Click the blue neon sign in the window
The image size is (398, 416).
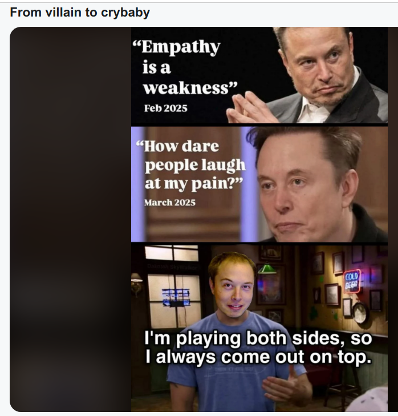point(176,297)
